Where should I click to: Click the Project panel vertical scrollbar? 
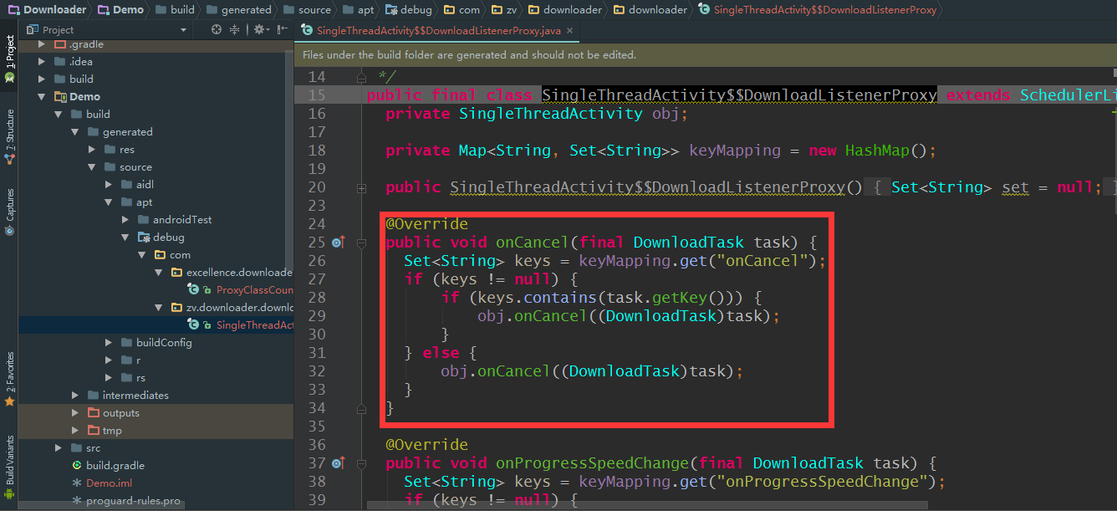point(289,159)
